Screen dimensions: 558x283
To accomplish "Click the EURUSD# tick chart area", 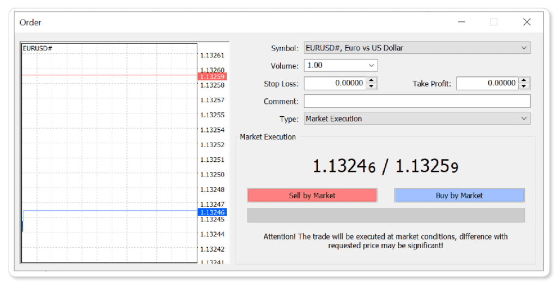I will tap(109, 153).
